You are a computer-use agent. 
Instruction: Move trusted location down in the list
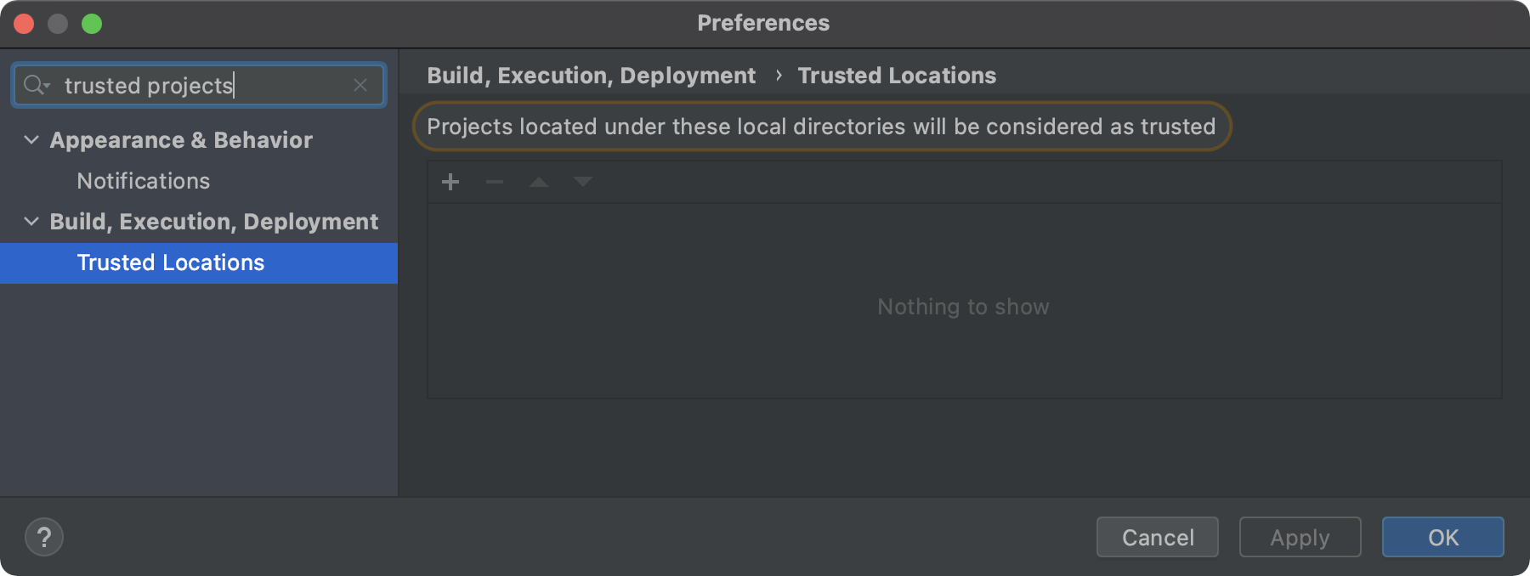582,181
